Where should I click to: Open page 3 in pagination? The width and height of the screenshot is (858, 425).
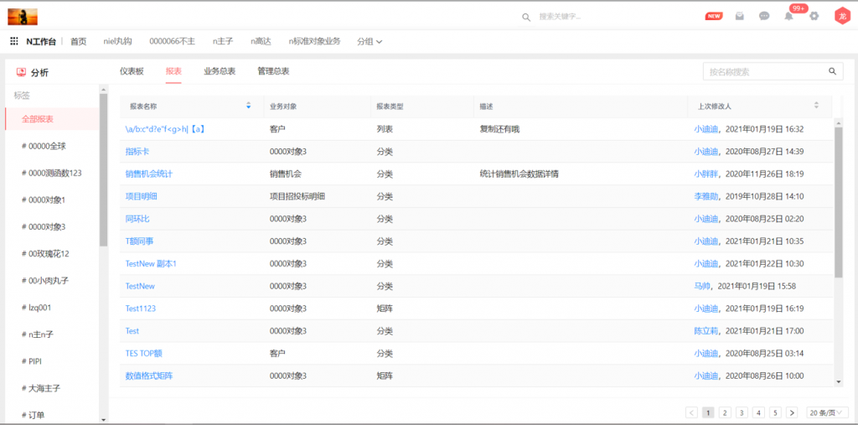[742, 412]
